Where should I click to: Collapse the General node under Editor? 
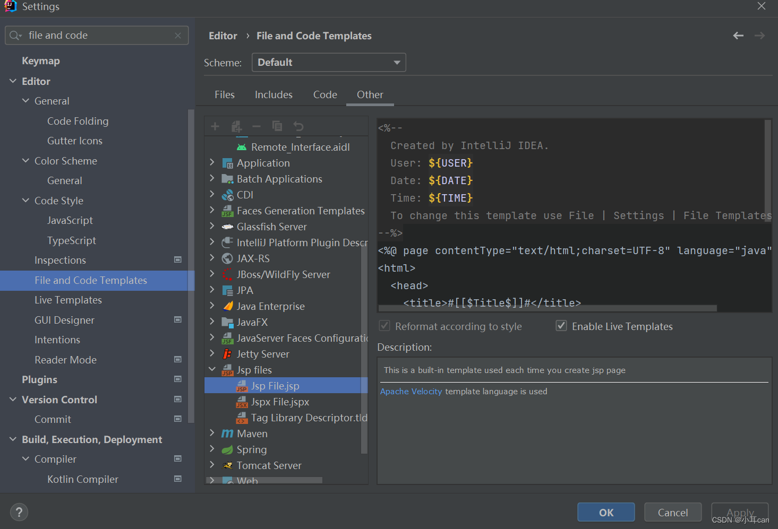coord(25,101)
